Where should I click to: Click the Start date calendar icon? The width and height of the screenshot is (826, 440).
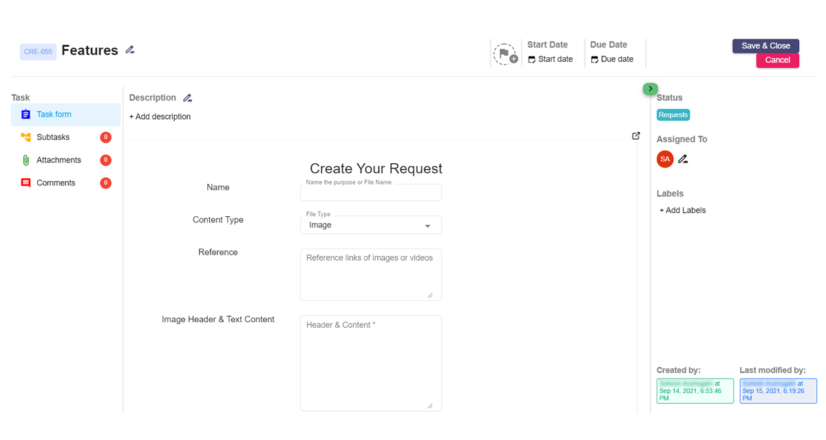pyautogui.click(x=531, y=59)
